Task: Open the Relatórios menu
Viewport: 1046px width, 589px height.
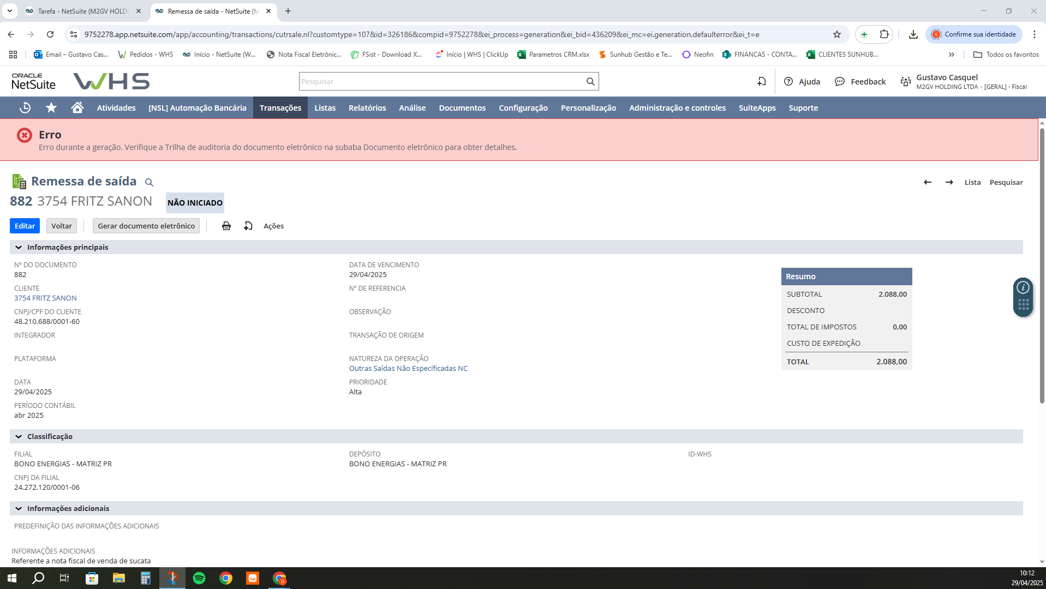Action: tap(367, 108)
